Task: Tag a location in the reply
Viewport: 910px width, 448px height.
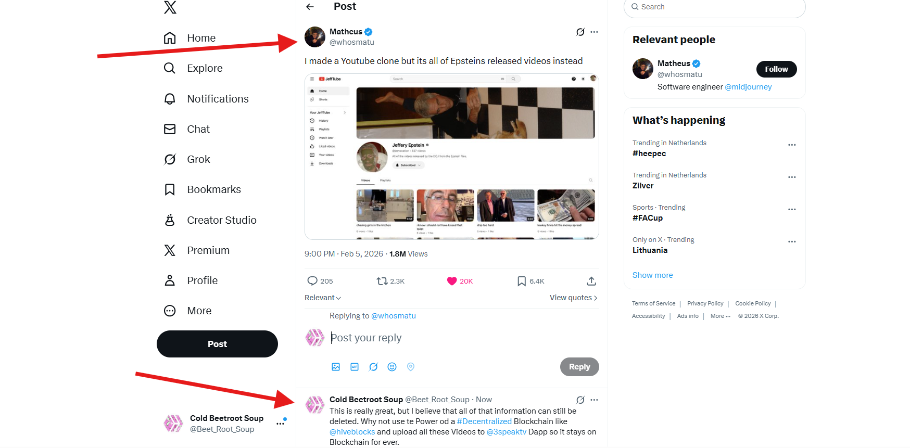Action: (411, 367)
